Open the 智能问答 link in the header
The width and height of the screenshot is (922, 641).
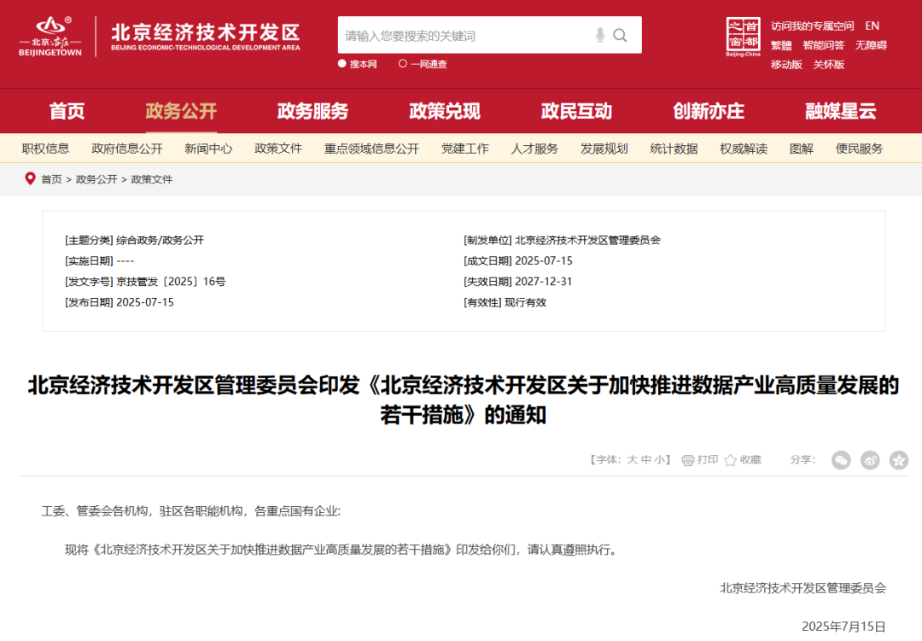pos(823,45)
